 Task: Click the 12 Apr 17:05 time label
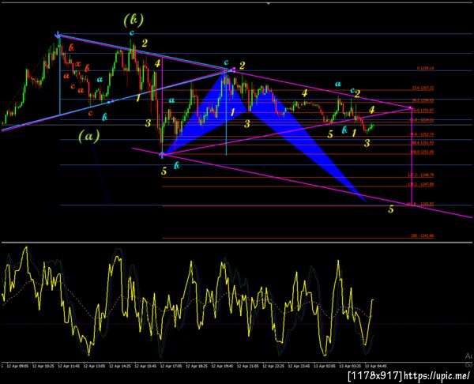pyautogui.click(x=172, y=366)
